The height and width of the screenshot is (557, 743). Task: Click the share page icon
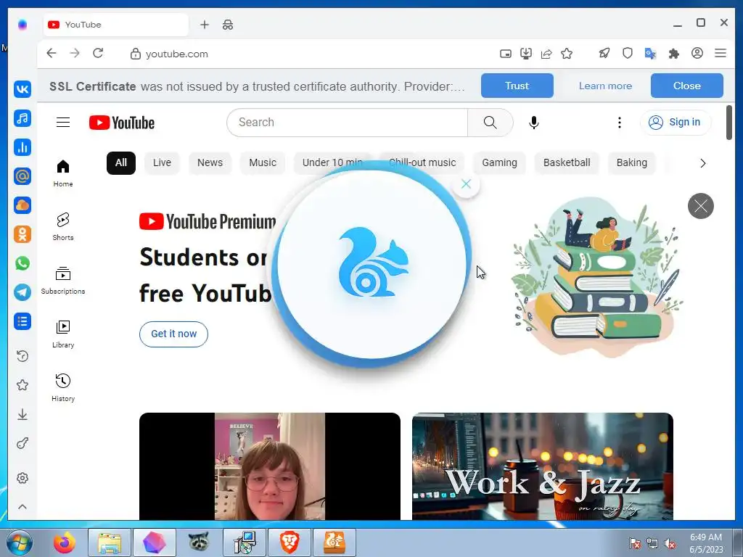(546, 54)
